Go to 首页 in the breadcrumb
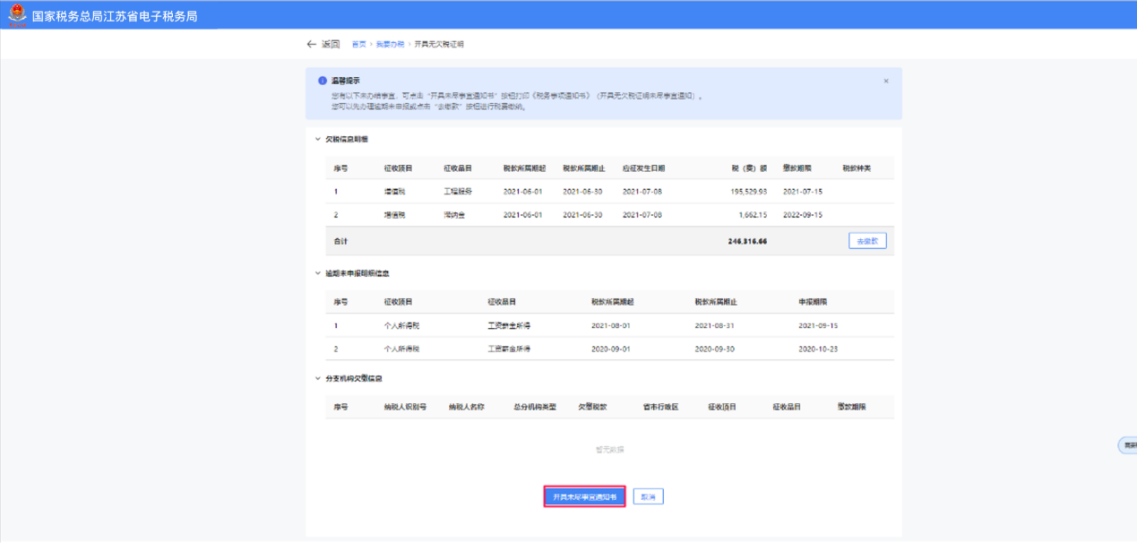Viewport: 1137px width, 543px height. click(x=358, y=44)
